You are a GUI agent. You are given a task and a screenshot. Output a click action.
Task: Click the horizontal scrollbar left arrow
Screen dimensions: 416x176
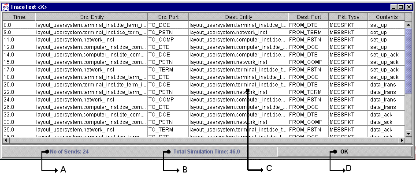point(6,140)
